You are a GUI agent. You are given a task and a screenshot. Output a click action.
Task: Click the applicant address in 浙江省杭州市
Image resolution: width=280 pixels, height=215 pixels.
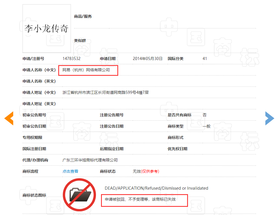[105, 92]
